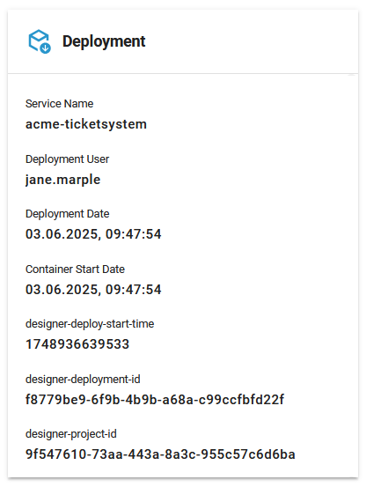Viewport: 366px width, 487px height.
Task: Select the project id starting with 9f547610
Action: 160,454
